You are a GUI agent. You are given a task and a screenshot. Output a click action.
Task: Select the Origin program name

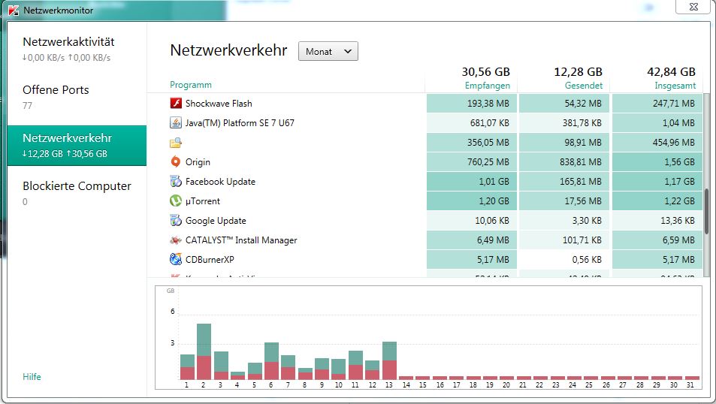tap(198, 162)
